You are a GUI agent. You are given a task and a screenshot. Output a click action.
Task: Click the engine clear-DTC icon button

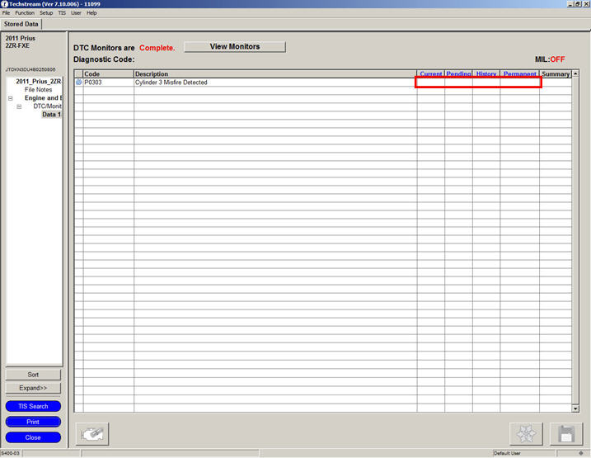coord(92,433)
